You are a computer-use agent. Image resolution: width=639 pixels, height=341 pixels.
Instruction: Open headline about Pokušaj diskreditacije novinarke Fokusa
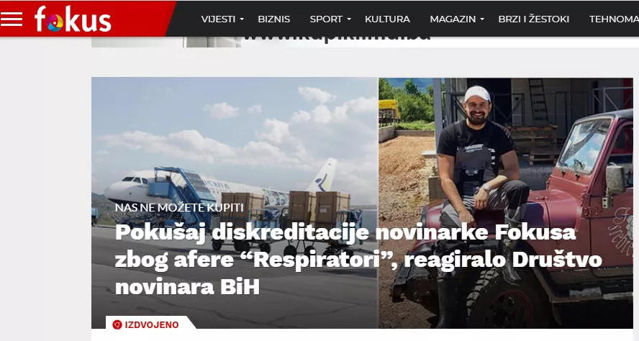(358, 260)
